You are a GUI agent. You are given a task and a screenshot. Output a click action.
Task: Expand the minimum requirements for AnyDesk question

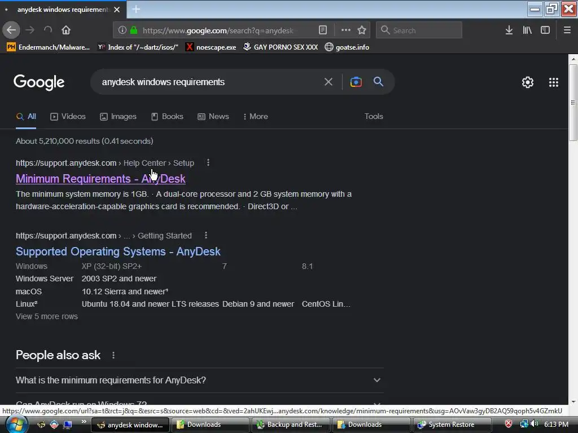[x=199, y=380]
